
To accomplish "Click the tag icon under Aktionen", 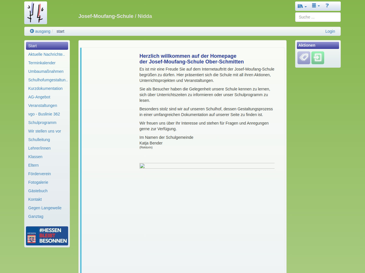I will (x=304, y=58).
